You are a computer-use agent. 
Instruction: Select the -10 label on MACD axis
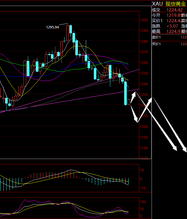point(143,188)
